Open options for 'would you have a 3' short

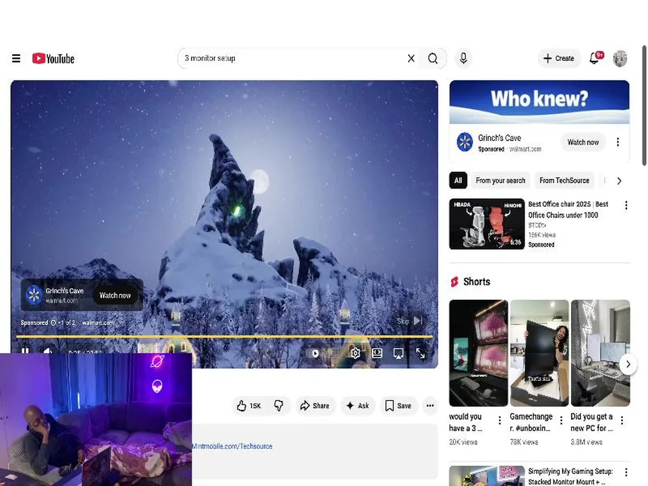(x=500, y=421)
